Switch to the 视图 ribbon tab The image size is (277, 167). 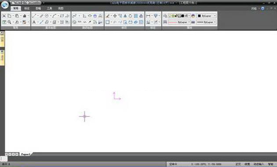pyautogui.click(x=61, y=8)
